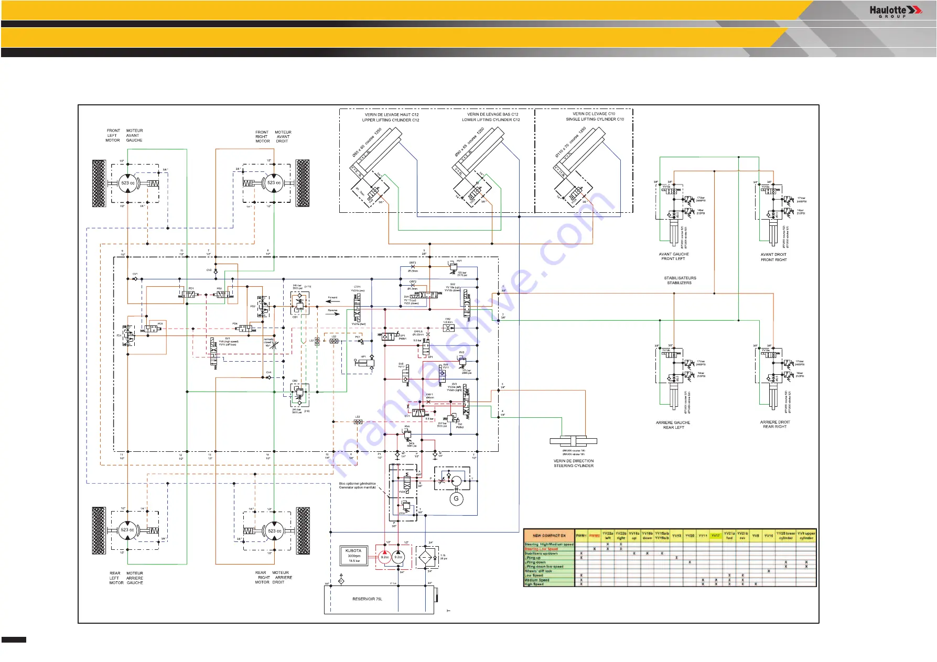Click the LS3 shuttle valve symbol
This screenshot has height=662, width=937.
tap(358, 422)
